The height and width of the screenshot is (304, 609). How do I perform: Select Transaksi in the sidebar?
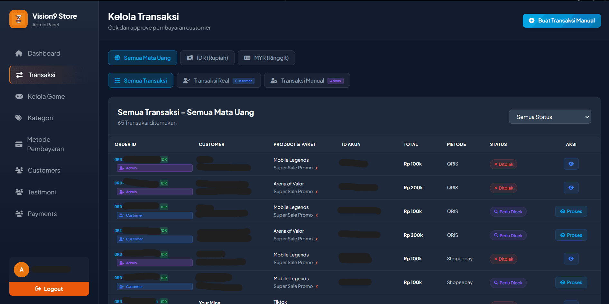pos(49,75)
